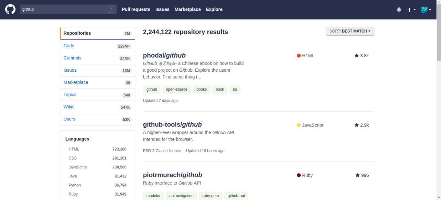This screenshot has width=441, height=200.
Task: Click the open-source topic tag
Action: point(177,90)
